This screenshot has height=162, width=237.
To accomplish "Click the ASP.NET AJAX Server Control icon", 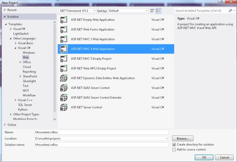I will [x=64, y=88].
